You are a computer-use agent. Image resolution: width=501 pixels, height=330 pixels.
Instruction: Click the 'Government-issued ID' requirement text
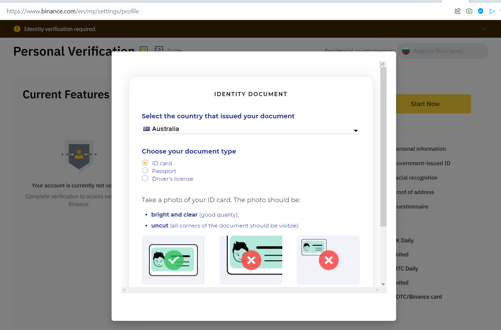click(x=423, y=163)
